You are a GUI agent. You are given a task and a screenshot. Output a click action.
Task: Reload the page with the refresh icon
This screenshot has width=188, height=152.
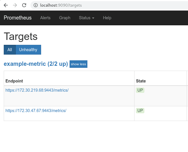24,5
